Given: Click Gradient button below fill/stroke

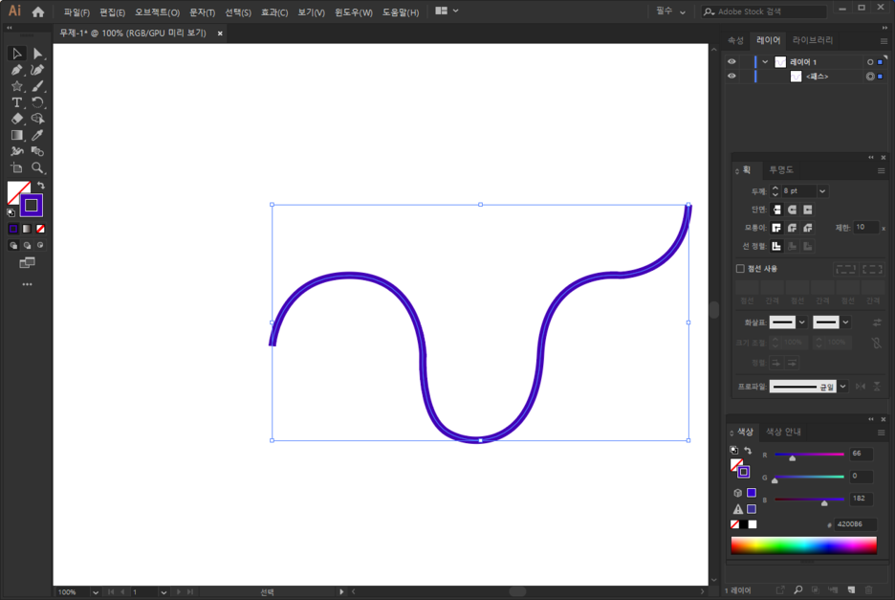Looking at the screenshot, I should pos(27,229).
